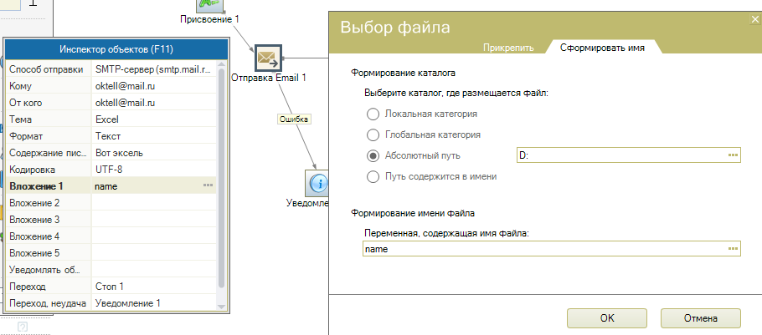Screen dimensions: 762x335
Task: Click the Ошибка transition label
Action: (x=294, y=119)
